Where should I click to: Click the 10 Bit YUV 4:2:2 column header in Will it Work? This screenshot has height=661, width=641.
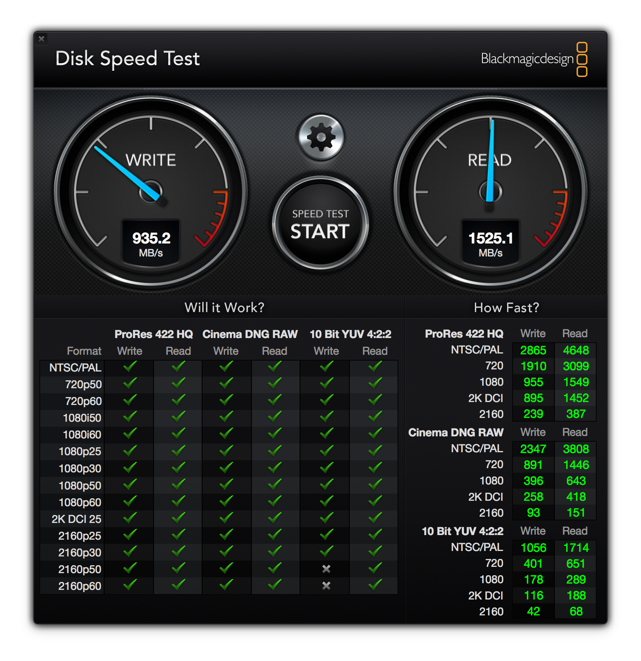pyautogui.click(x=350, y=334)
